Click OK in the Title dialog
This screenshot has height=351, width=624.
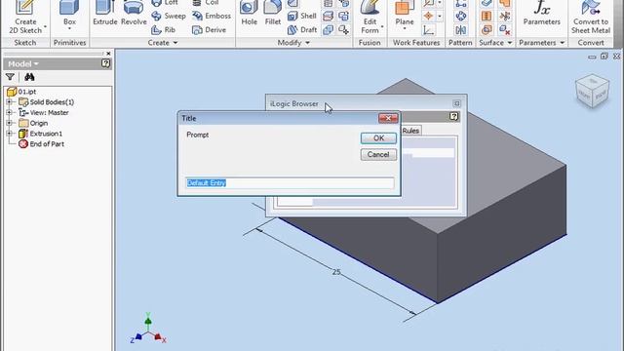coord(378,138)
